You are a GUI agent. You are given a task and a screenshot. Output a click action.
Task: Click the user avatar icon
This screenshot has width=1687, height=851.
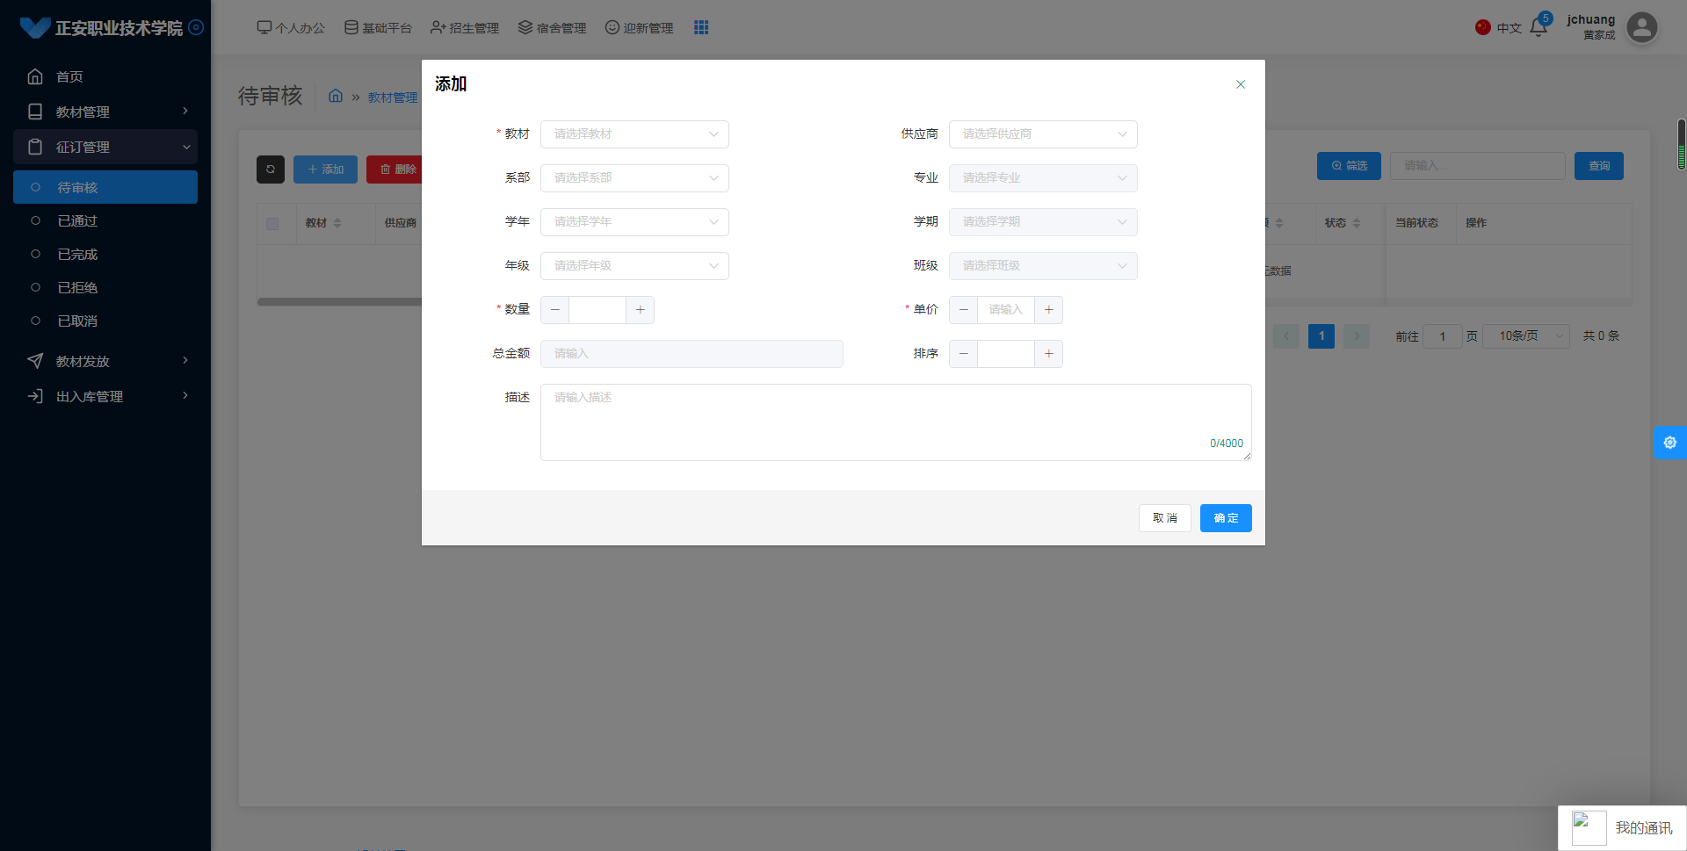pos(1641,27)
